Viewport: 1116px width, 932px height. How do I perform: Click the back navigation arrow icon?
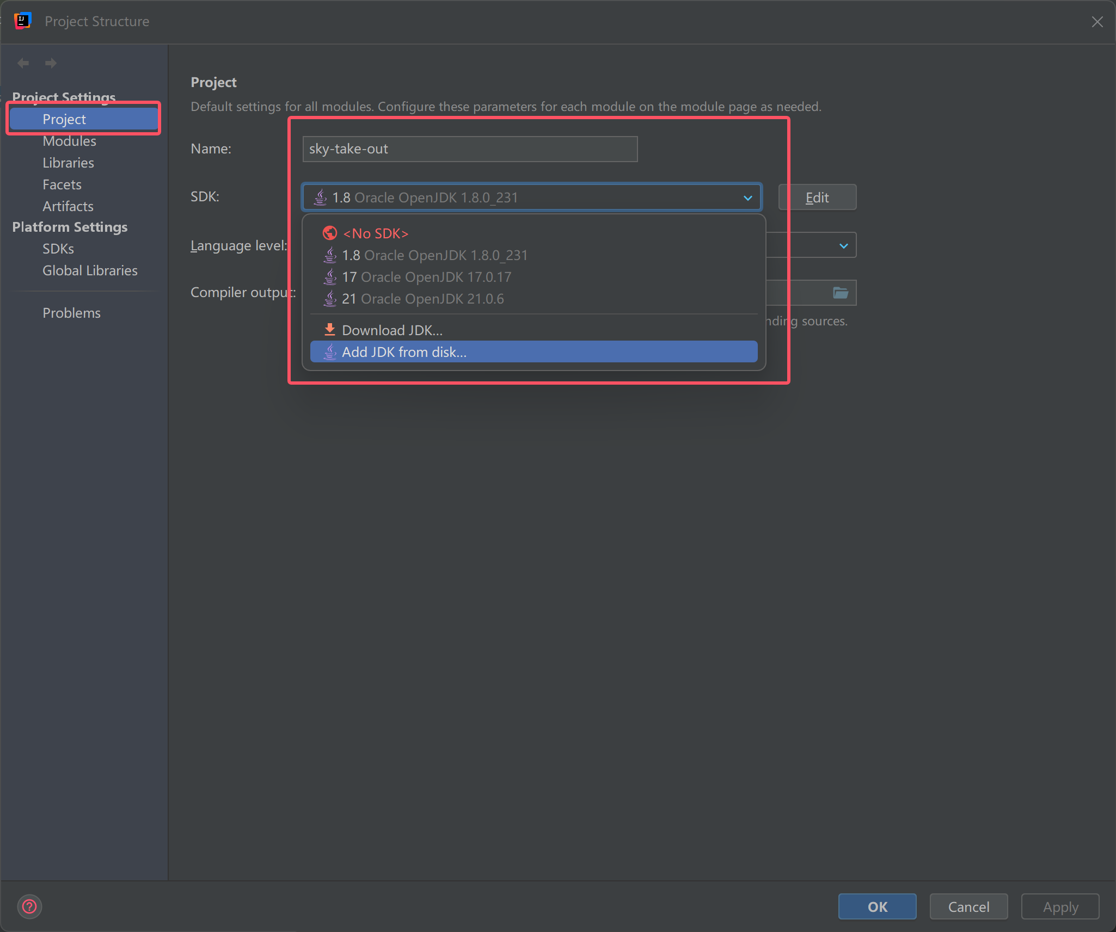pos(23,63)
